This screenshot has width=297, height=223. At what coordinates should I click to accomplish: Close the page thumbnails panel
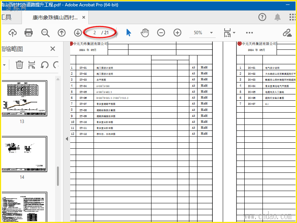pyautogui.click(x=53, y=49)
